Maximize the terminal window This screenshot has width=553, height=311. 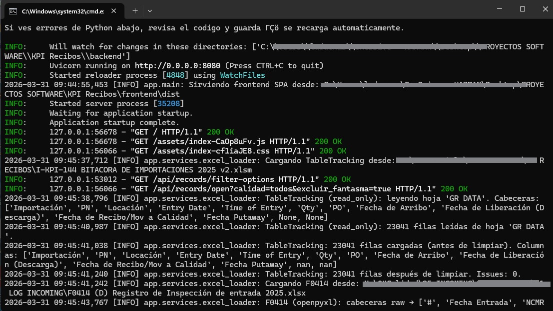tap(522, 9)
